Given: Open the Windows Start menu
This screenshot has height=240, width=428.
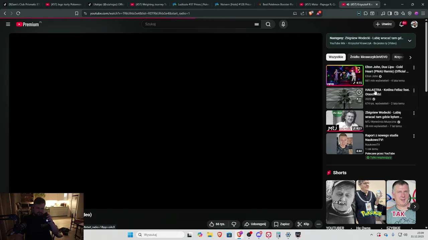Looking at the screenshot, I should tap(130, 235).
